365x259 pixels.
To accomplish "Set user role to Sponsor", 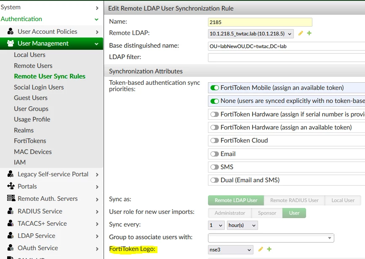I will (x=267, y=213).
